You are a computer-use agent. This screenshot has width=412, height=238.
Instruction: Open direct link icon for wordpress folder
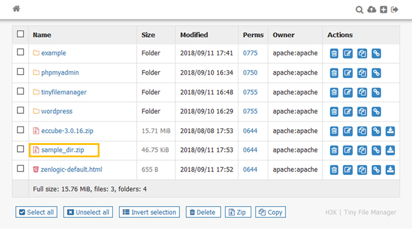pos(376,111)
